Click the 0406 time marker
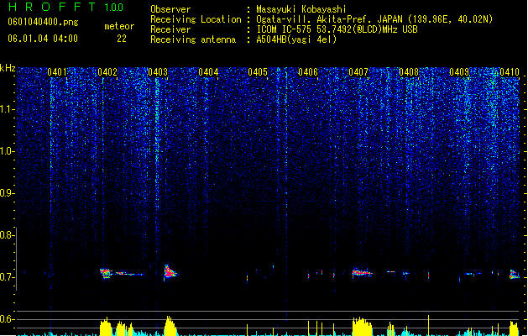 308,72
